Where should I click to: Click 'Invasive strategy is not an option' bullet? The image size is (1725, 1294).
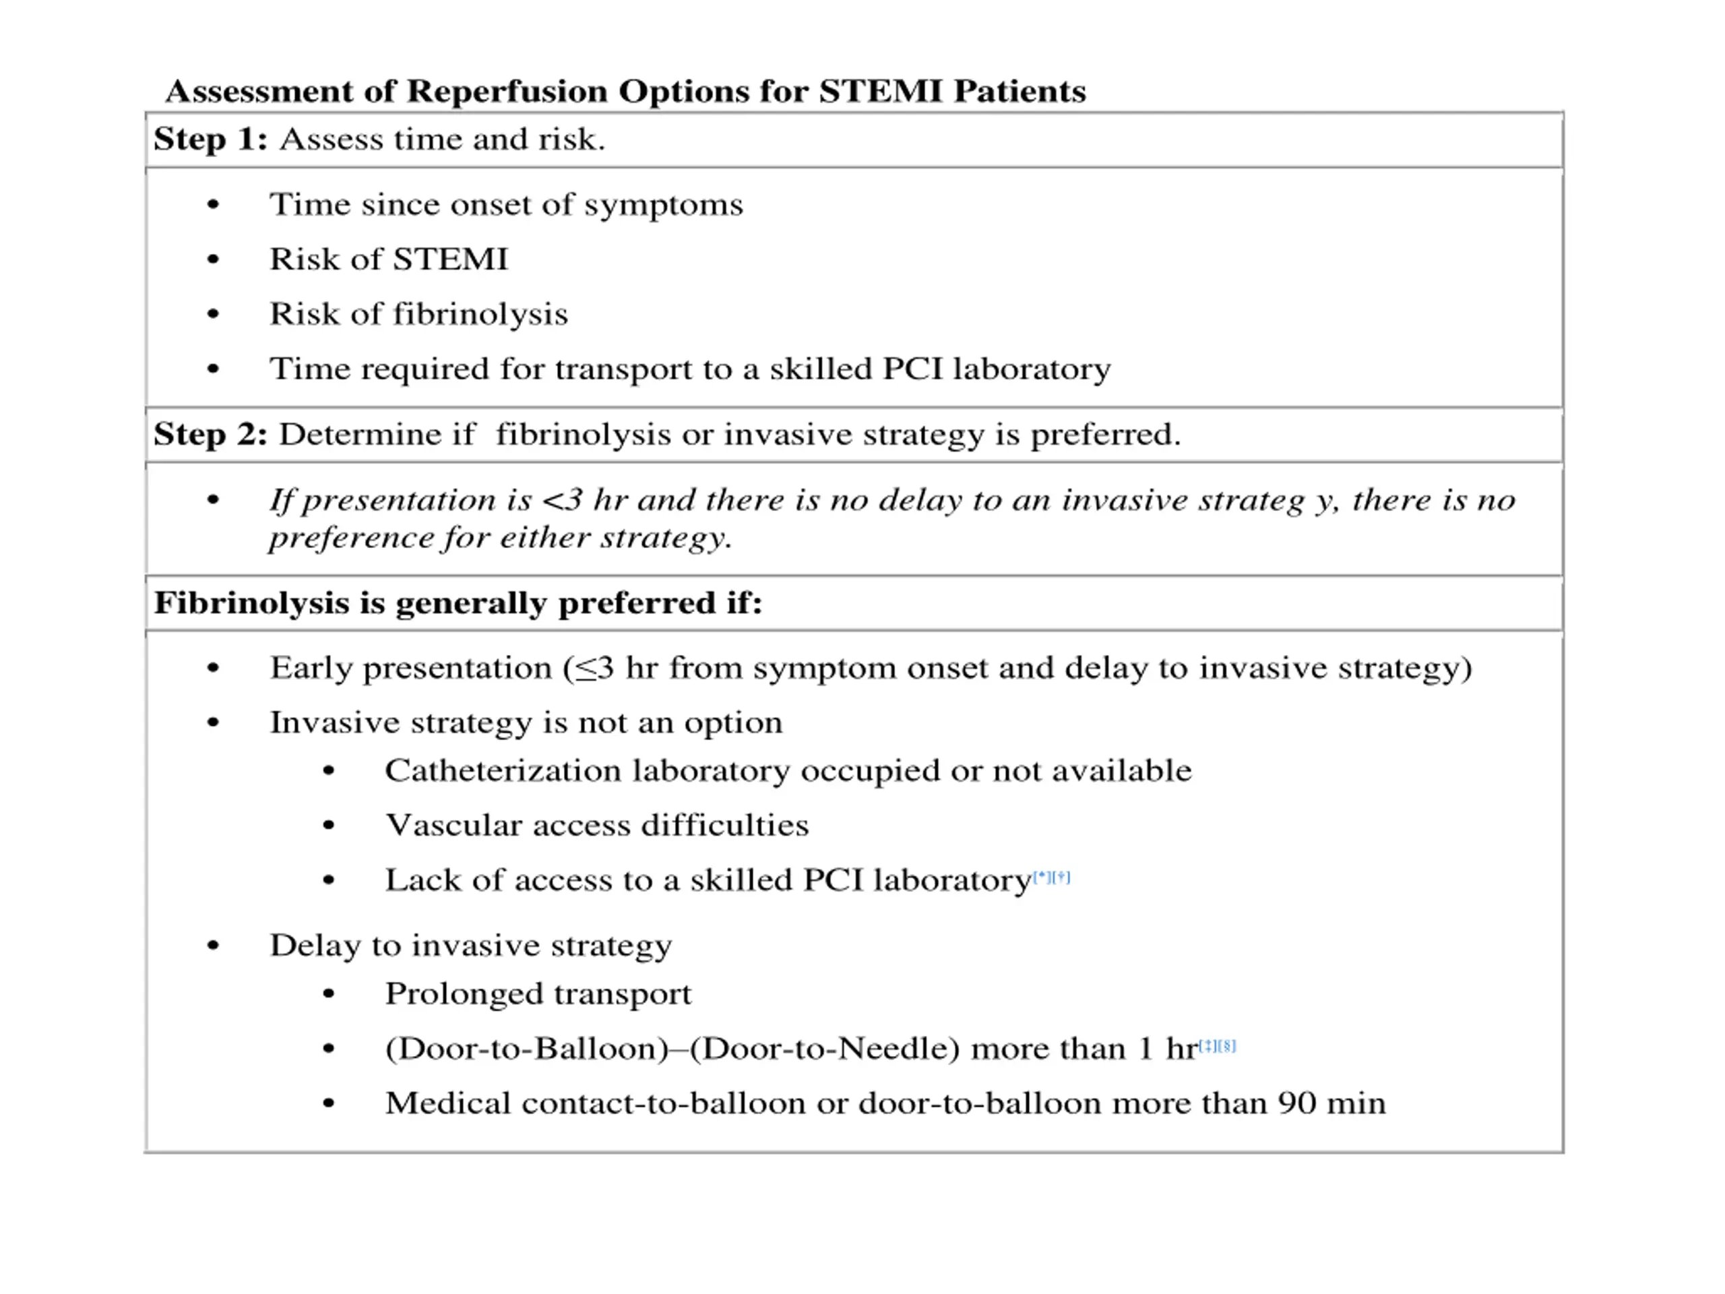[526, 723]
